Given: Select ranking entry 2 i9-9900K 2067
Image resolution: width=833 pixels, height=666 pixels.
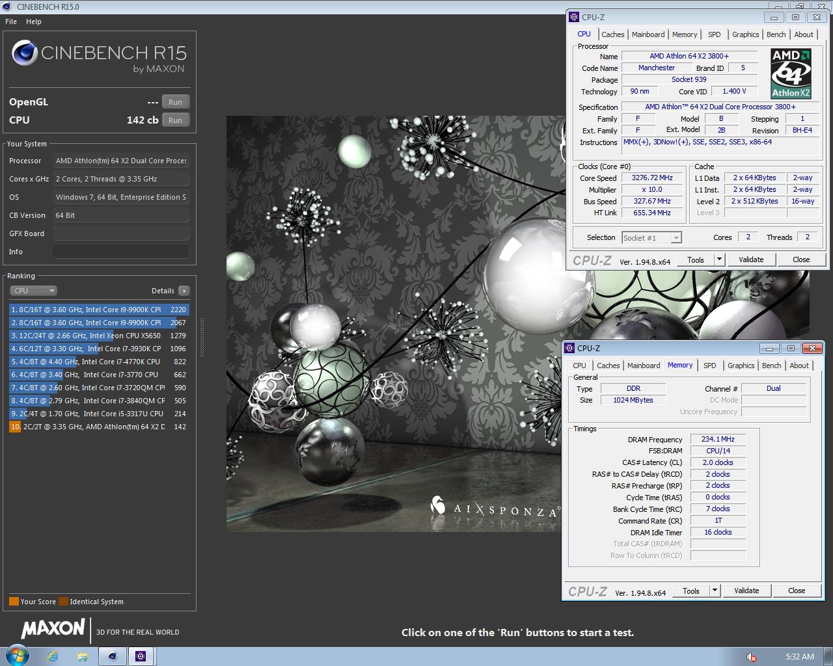Looking at the screenshot, I should click(99, 323).
